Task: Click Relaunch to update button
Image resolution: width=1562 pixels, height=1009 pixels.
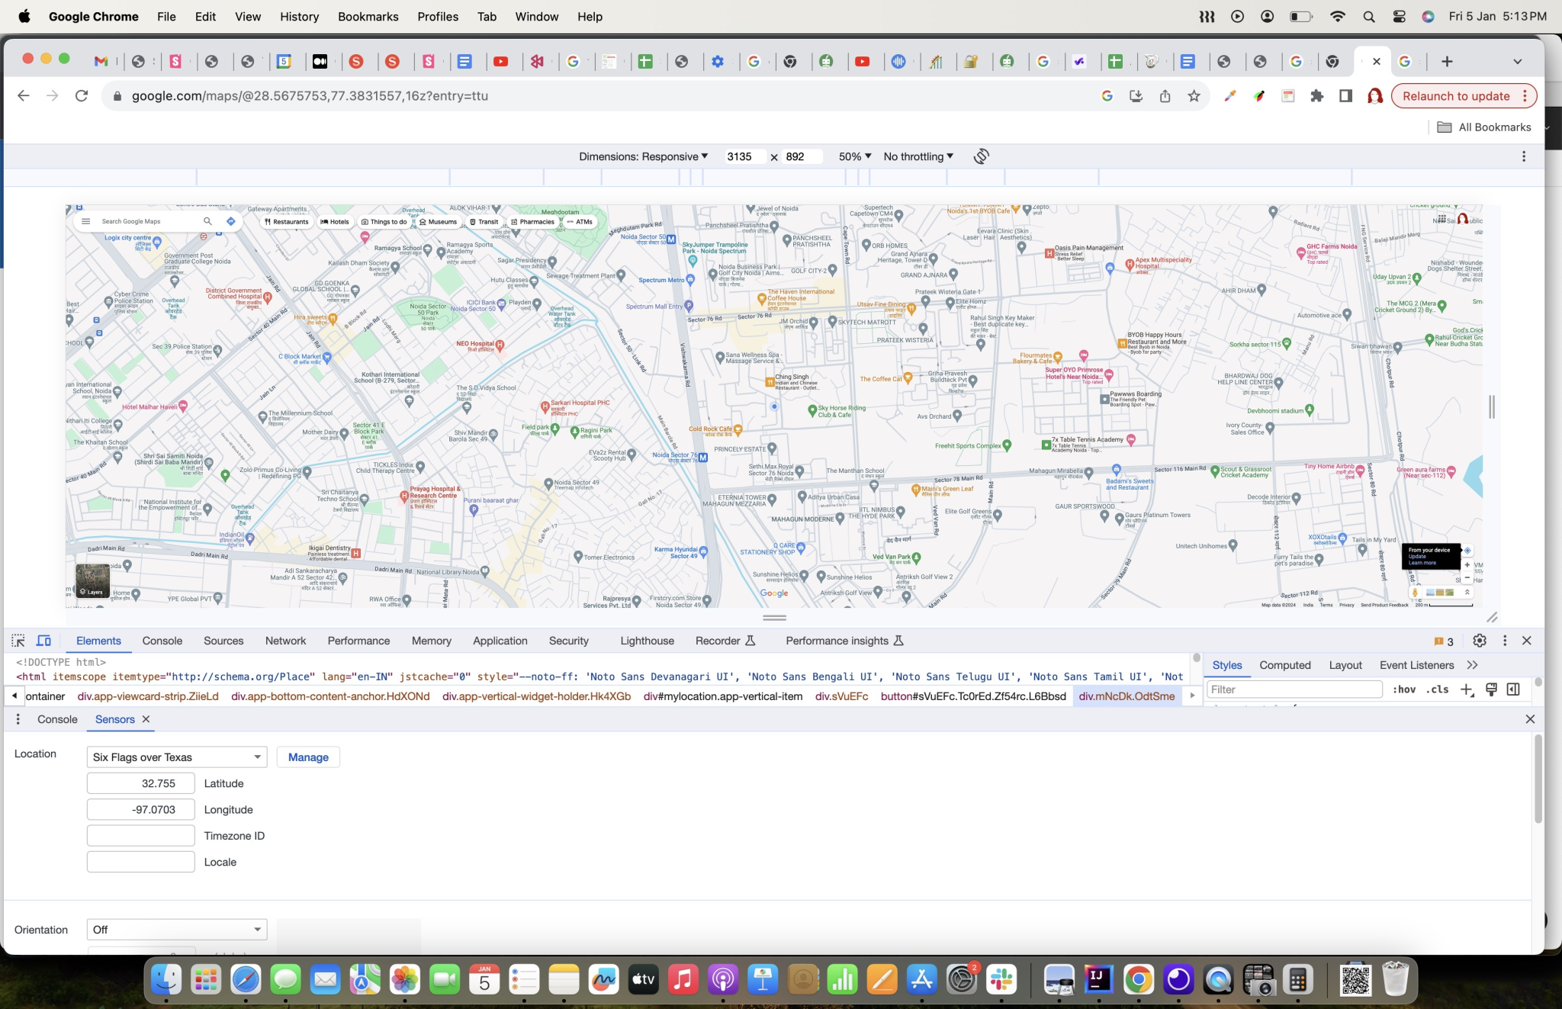Action: 1455,96
